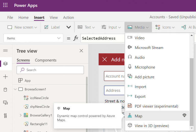Select the Insert tab
Viewport: 196px width, 132px height.
click(39, 18)
